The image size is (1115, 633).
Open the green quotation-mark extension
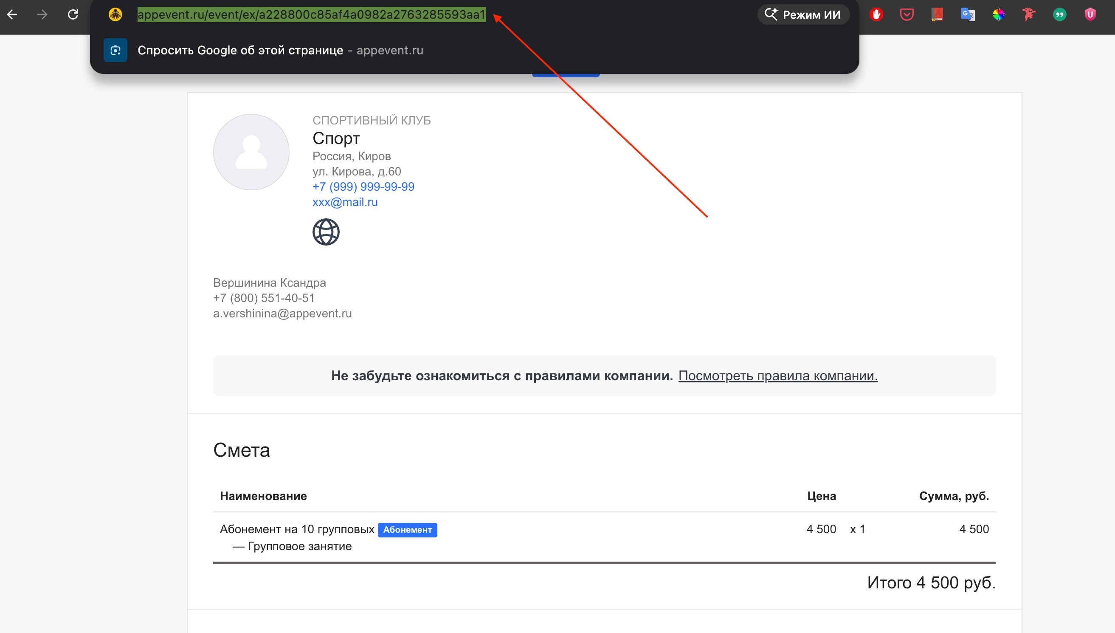tap(1060, 15)
